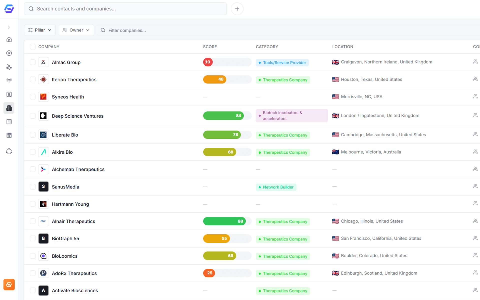
Task: Click the Activate Biosciences A logo icon
Action: coord(43,290)
